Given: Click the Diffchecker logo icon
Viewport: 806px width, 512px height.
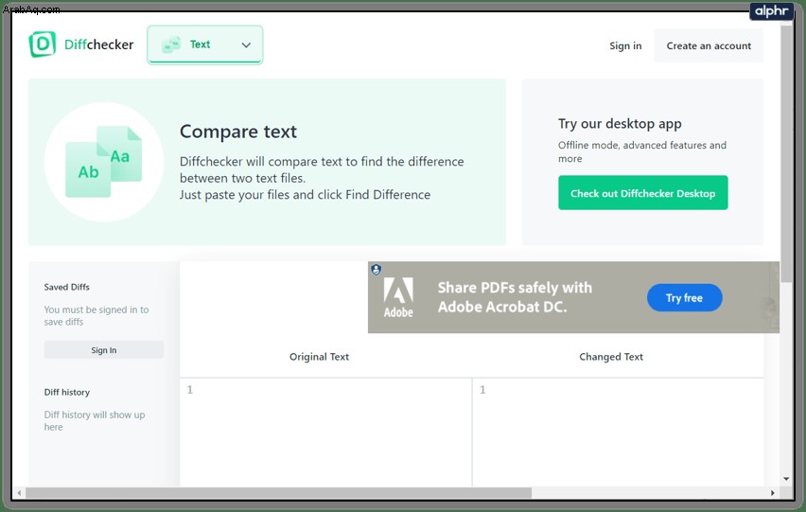Looking at the screenshot, I should tap(43, 44).
